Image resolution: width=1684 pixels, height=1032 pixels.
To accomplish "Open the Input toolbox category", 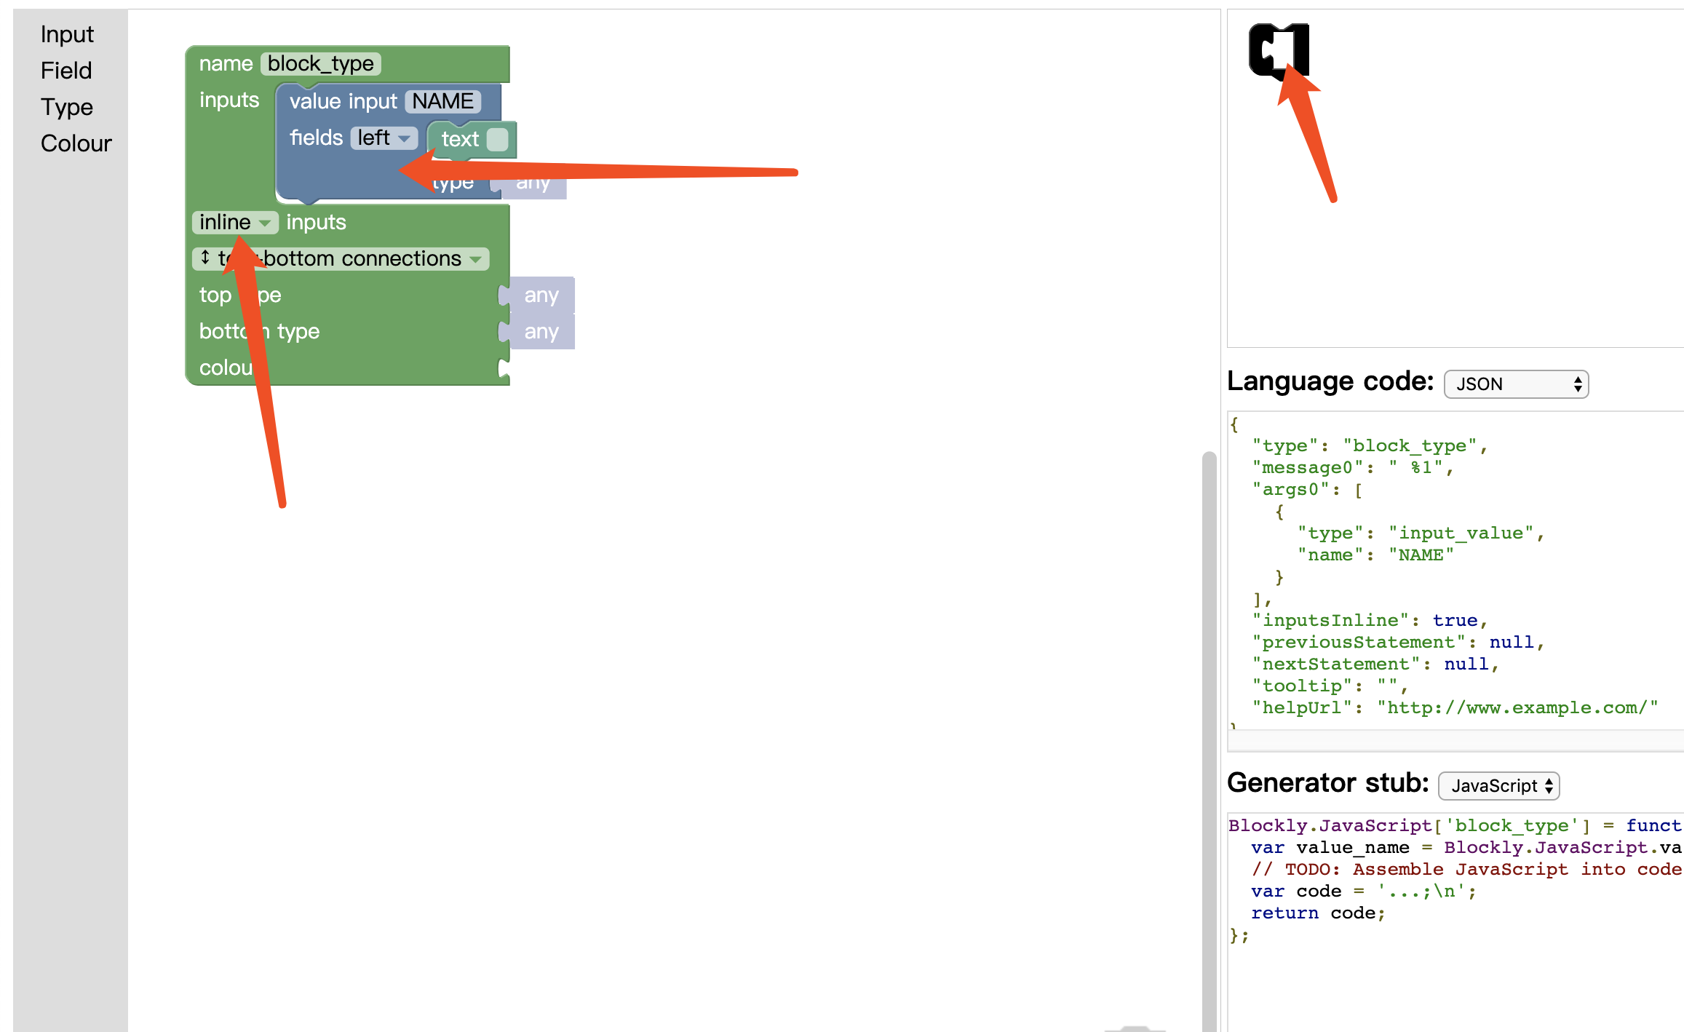I will coord(67,34).
